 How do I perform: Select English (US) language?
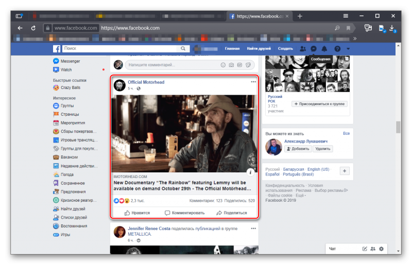pos(318,169)
